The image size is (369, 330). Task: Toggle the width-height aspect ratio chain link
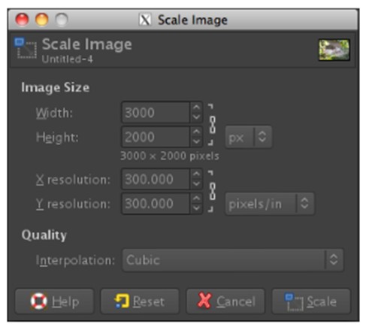coord(213,125)
